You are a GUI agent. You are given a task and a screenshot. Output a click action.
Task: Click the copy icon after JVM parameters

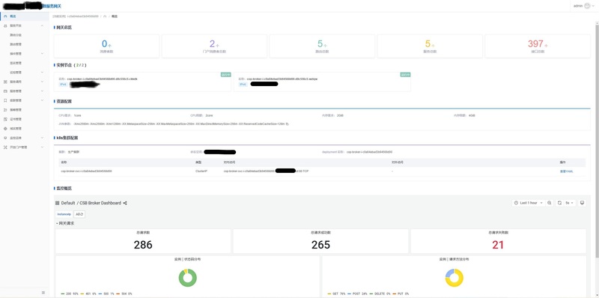[288, 124]
